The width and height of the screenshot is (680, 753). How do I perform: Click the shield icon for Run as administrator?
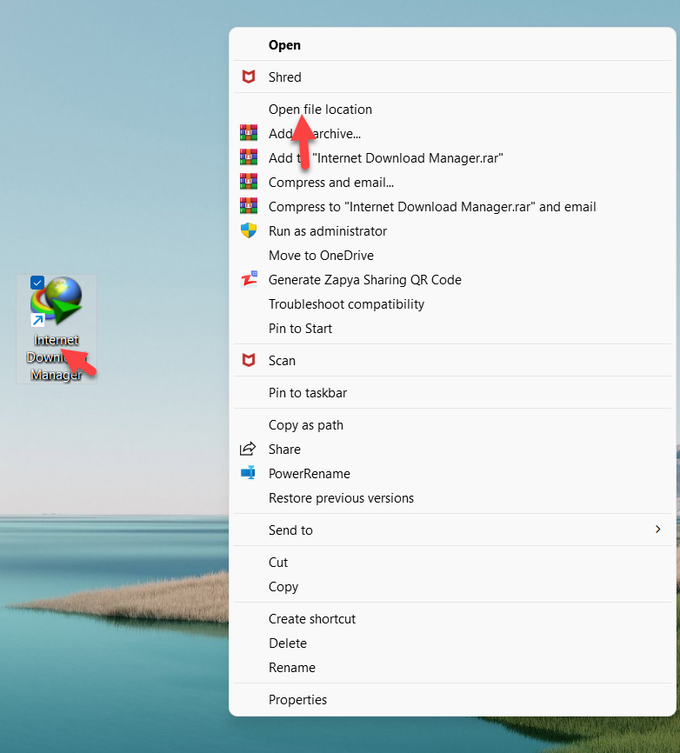pos(249,231)
